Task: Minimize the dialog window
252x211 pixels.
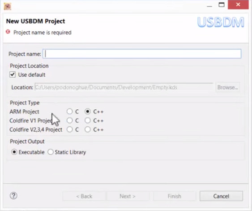Action: (209, 6)
